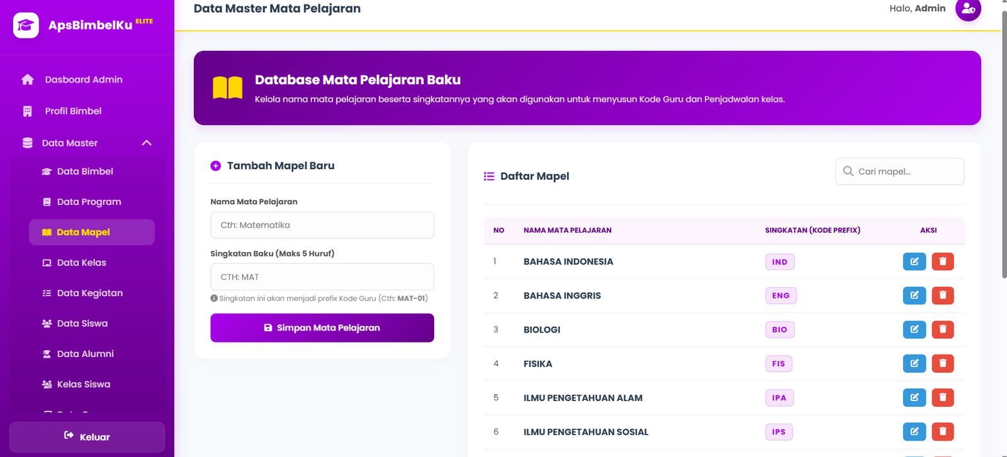The image size is (1007, 457).
Task: Click Simpan Mata Pelajaran button
Action: point(322,328)
